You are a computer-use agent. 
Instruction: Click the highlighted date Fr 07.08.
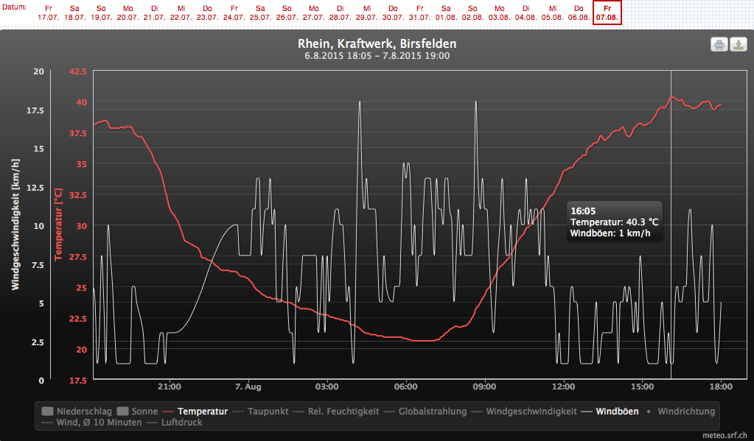coord(607,13)
